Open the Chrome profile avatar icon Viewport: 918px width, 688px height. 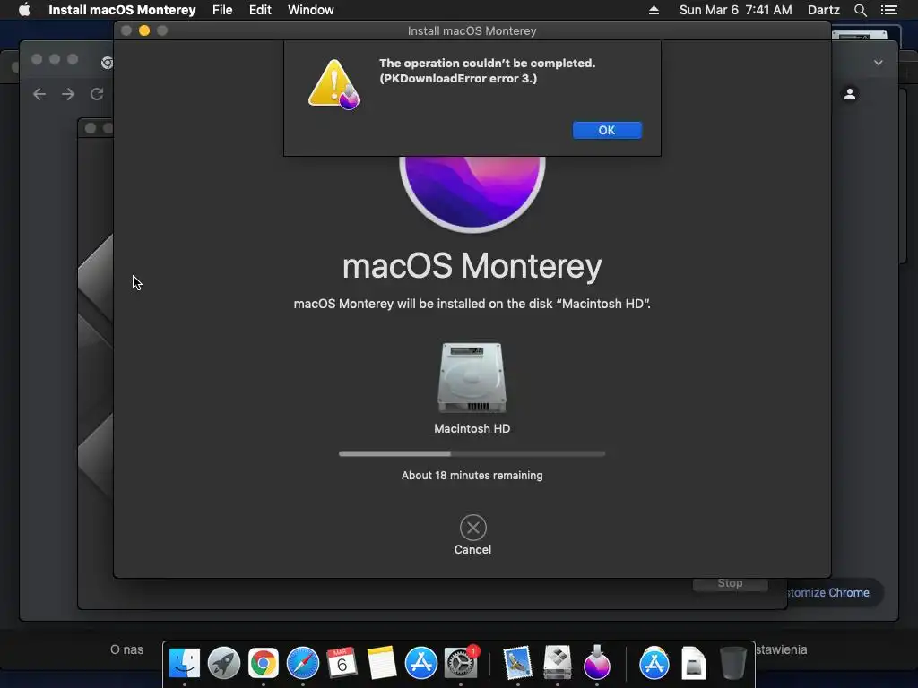click(850, 93)
